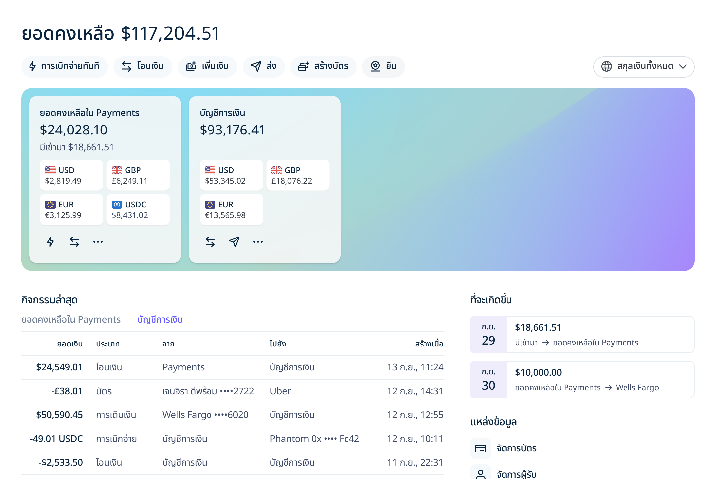Switch to the ยอดคงเหลือใน Payments activity tab
This screenshot has width=716, height=479.
coord(72,319)
